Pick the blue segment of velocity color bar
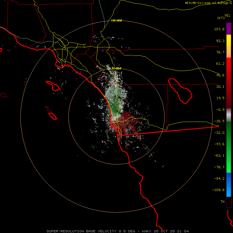Screen dimensions: 233x233 click(x=229, y=185)
